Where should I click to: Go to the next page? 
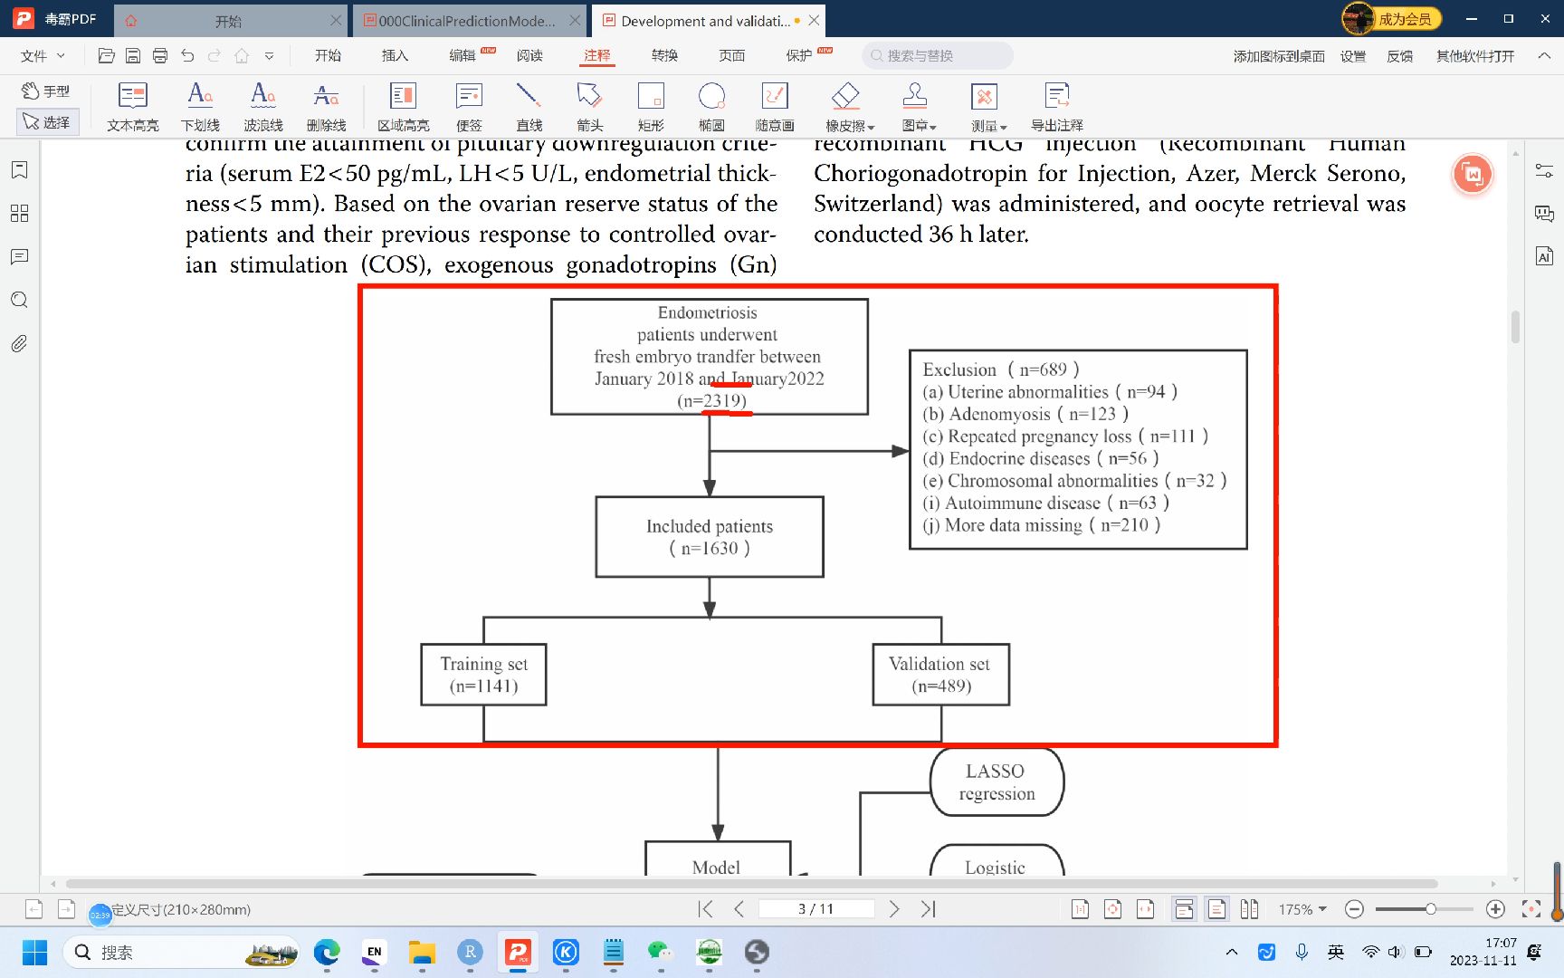(x=894, y=909)
